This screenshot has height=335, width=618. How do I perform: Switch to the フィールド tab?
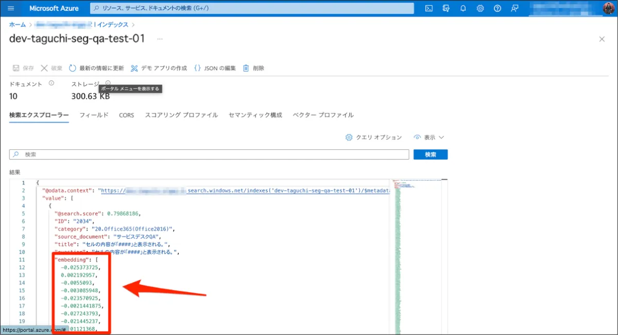coord(94,115)
